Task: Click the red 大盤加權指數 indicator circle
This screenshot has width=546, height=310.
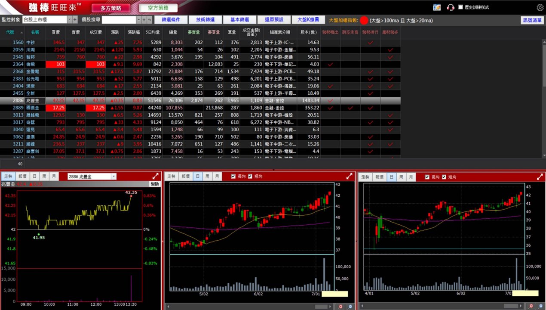Action: [x=364, y=20]
